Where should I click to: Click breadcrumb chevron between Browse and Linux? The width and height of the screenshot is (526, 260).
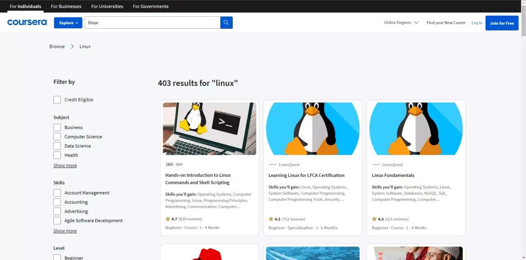(72, 47)
